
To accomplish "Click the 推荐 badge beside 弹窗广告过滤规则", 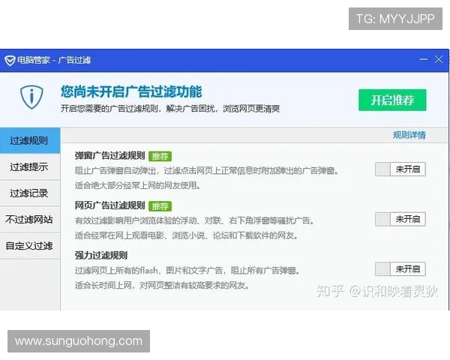I will 160,156.
